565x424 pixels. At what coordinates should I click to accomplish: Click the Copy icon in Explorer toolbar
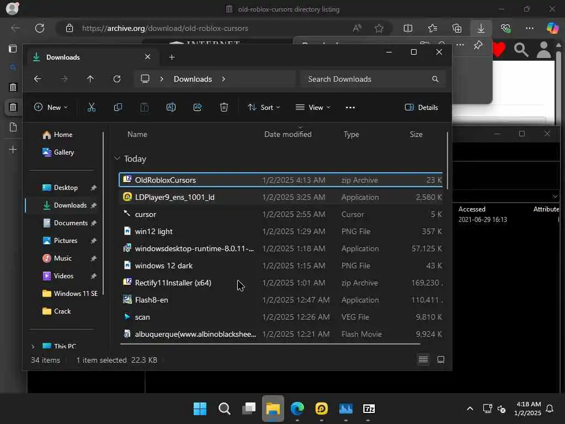pos(118,108)
